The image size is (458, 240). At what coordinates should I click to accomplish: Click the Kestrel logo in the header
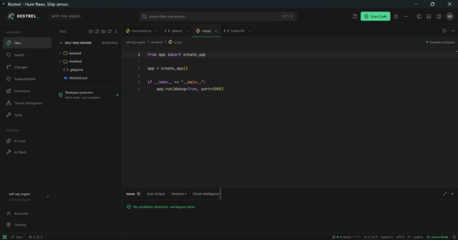(23, 16)
